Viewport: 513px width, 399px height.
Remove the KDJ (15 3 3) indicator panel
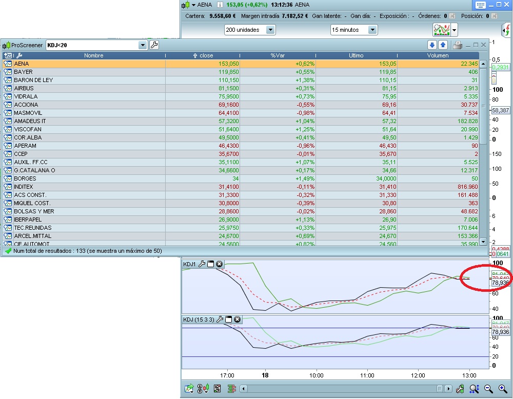click(237, 319)
